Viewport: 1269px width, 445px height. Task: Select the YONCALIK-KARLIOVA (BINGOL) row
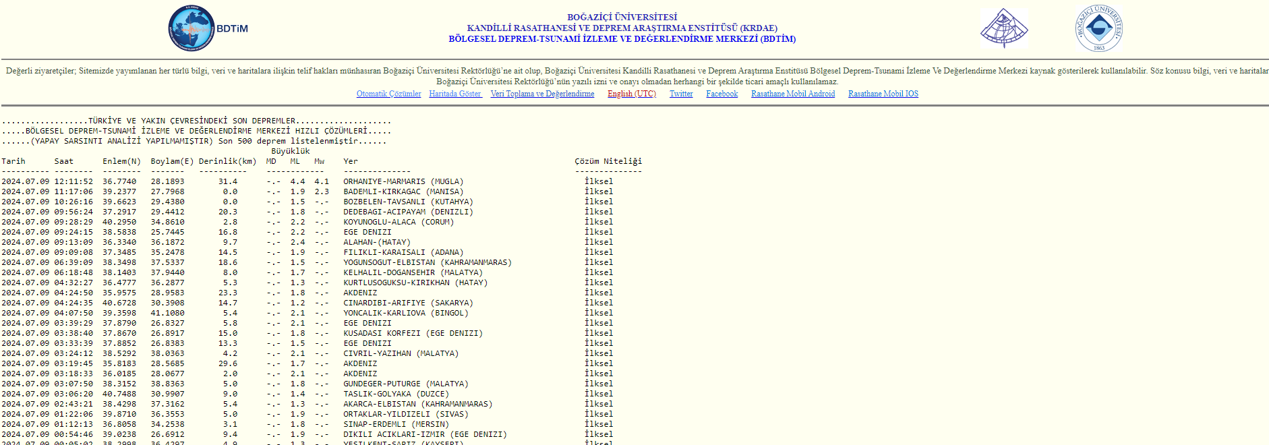405,313
